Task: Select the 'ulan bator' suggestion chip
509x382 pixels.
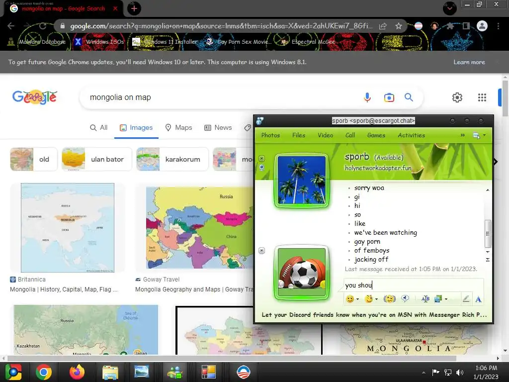Action: pyautogui.click(x=97, y=159)
